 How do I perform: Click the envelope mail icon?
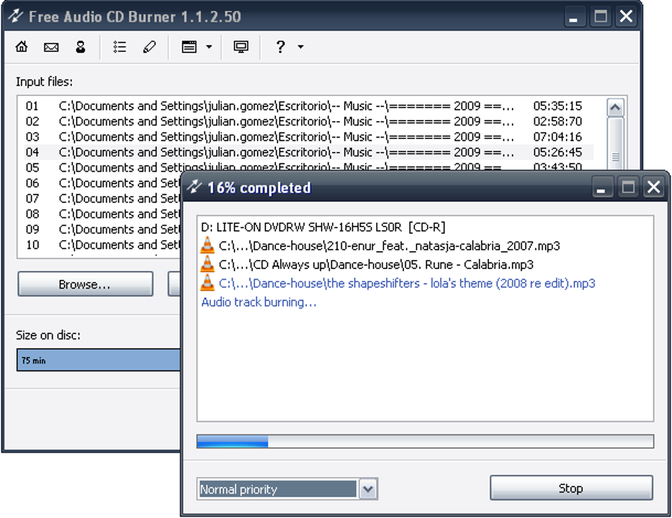pos(51,47)
